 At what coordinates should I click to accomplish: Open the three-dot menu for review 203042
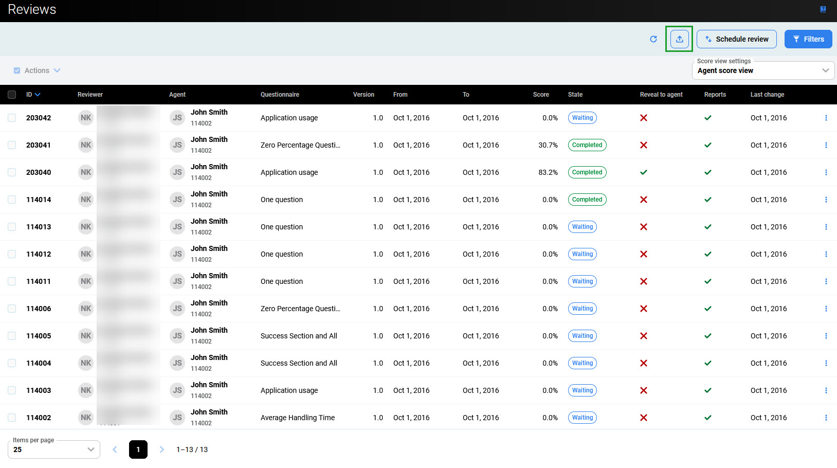tap(826, 118)
